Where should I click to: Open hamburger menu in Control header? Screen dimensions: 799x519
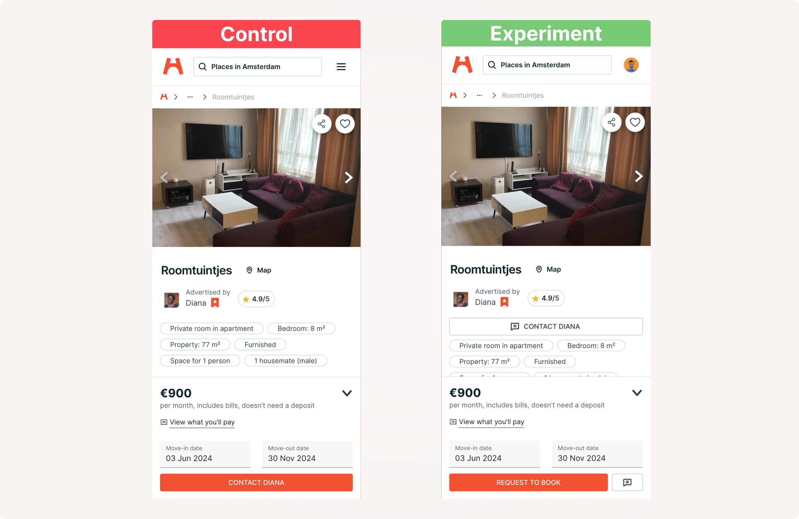click(x=341, y=67)
